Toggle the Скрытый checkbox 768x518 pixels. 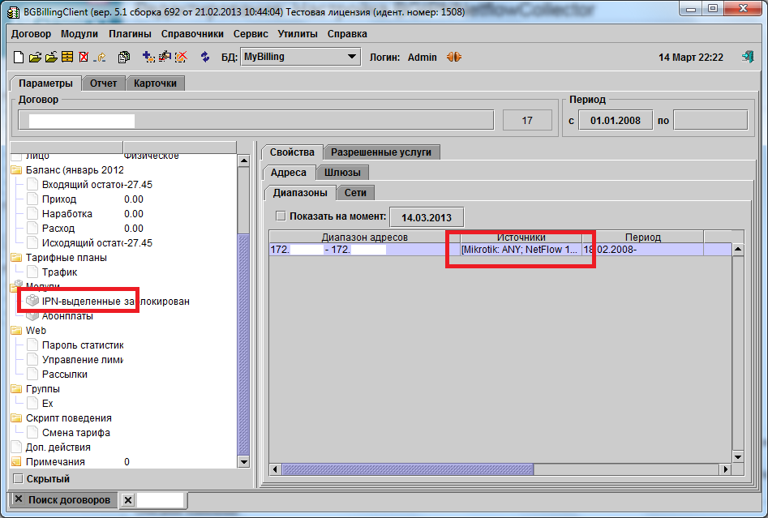(18, 478)
